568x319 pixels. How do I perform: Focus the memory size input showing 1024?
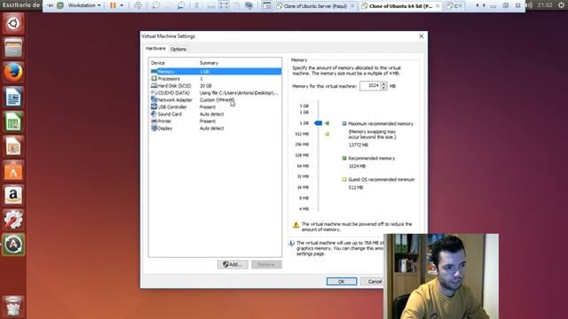coord(369,86)
